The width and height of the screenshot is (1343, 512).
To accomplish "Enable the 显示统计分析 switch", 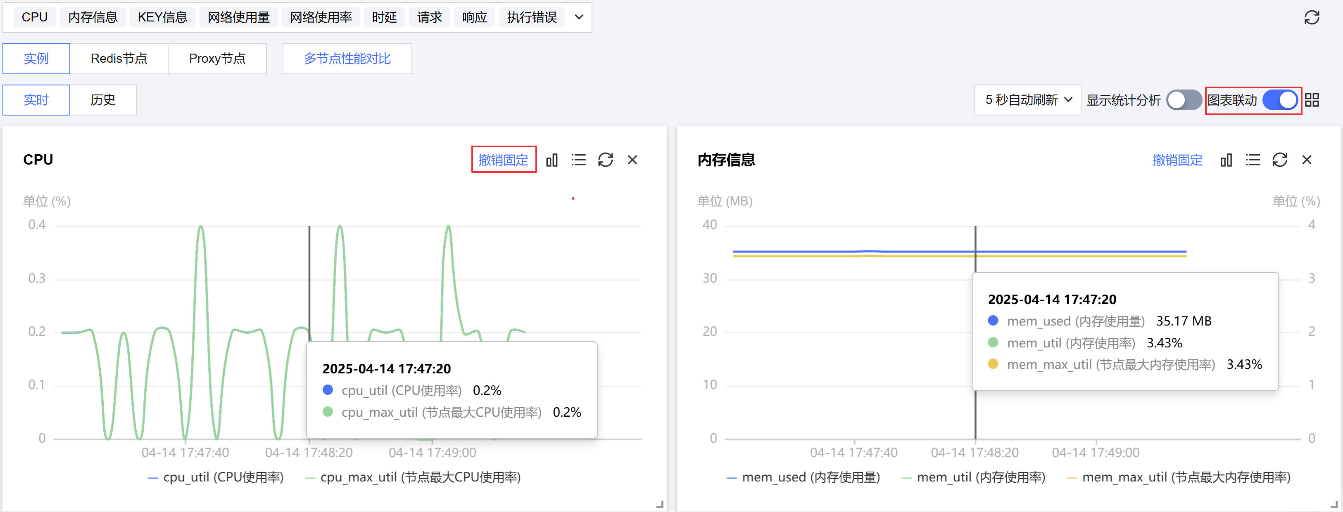I will point(1183,100).
